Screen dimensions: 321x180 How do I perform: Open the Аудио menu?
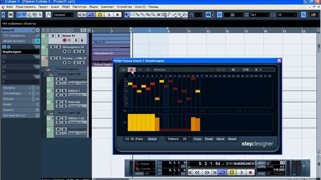point(55,6)
